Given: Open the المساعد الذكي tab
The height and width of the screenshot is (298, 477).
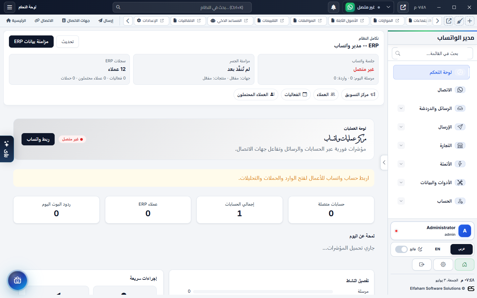Looking at the screenshot, I should [x=230, y=21].
